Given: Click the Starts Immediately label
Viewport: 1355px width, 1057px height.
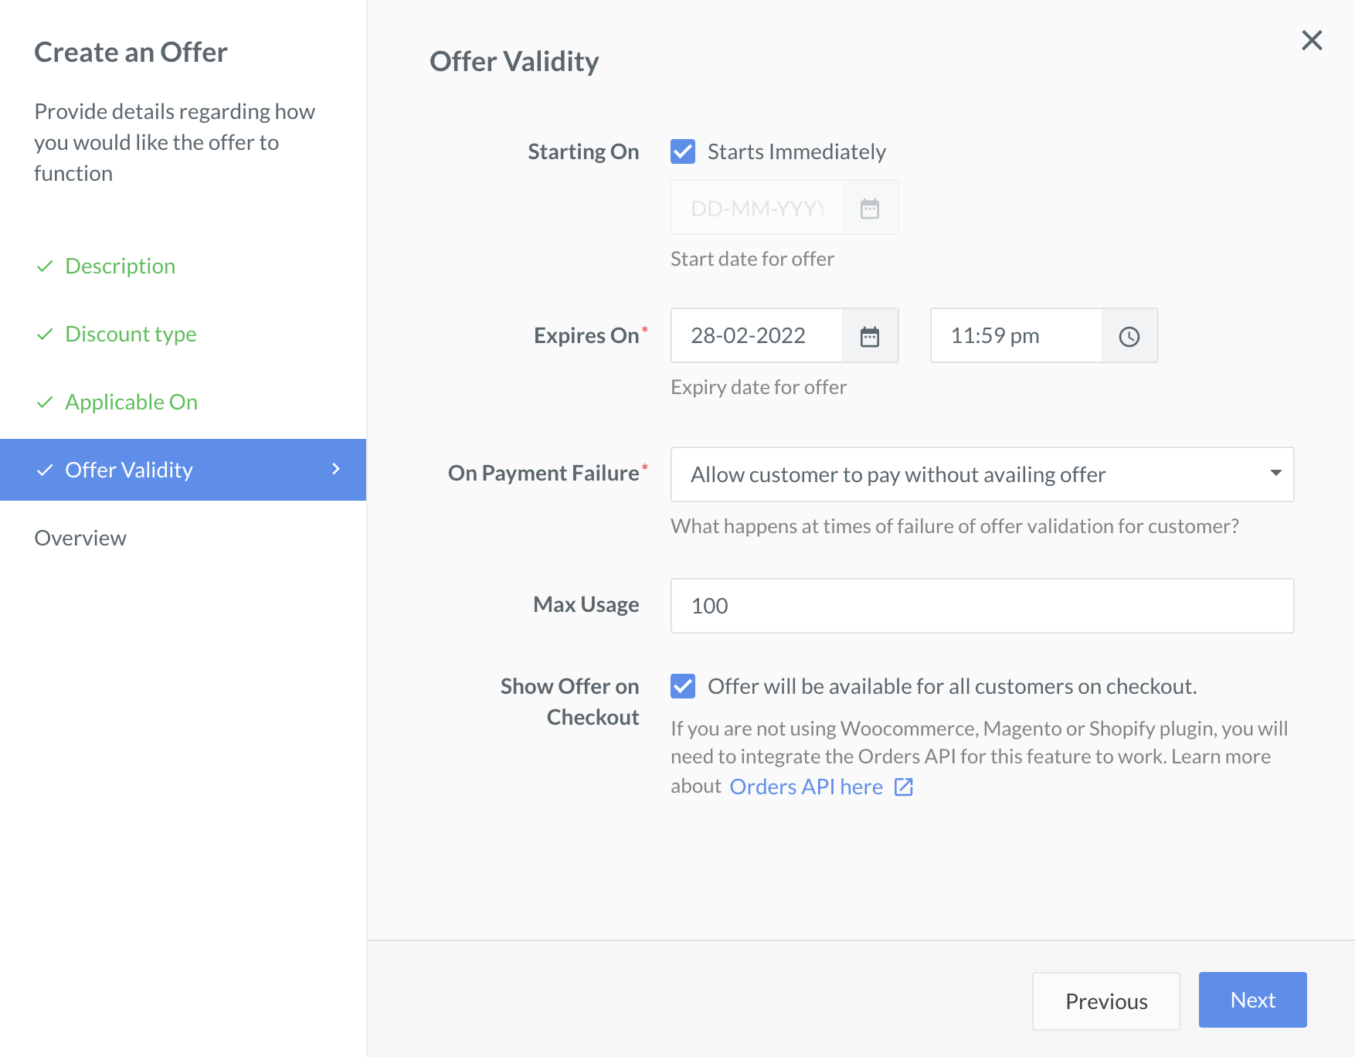Looking at the screenshot, I should [796, 151].
